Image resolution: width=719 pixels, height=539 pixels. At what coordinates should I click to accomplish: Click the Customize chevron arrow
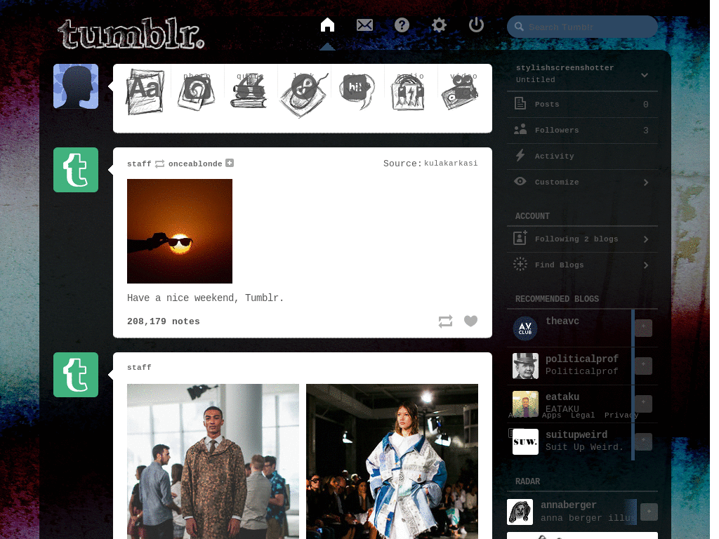click(x=646, y=182)
